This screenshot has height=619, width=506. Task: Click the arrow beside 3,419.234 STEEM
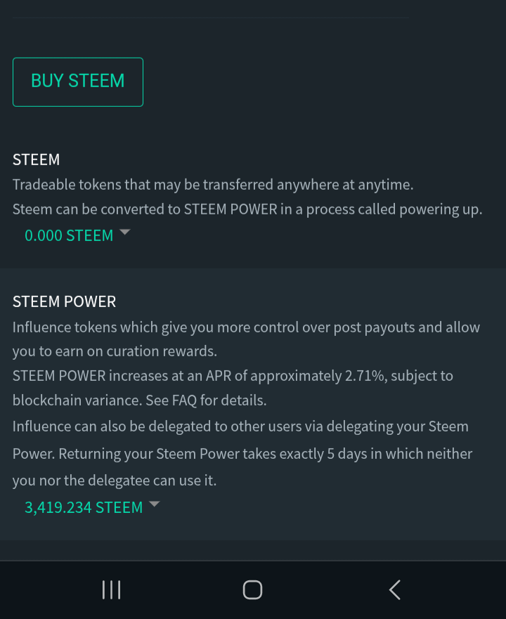point(154,504)
